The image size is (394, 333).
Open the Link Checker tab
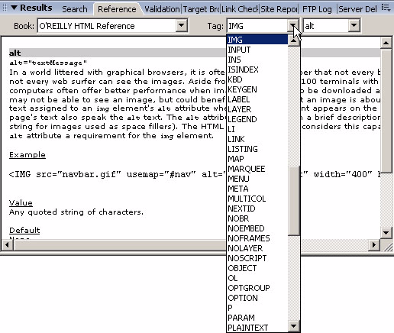pyautogui.click(x=240, y=9)
